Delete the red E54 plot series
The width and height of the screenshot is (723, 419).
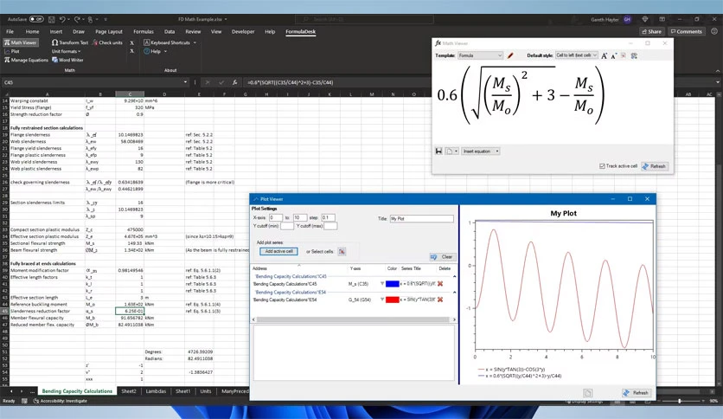click(x=440, y=300)
